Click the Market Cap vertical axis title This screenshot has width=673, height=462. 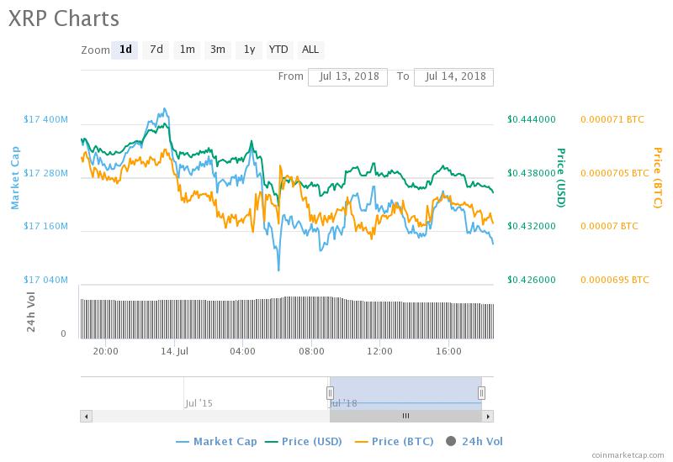pyautogui.click(x=15, y=177)
